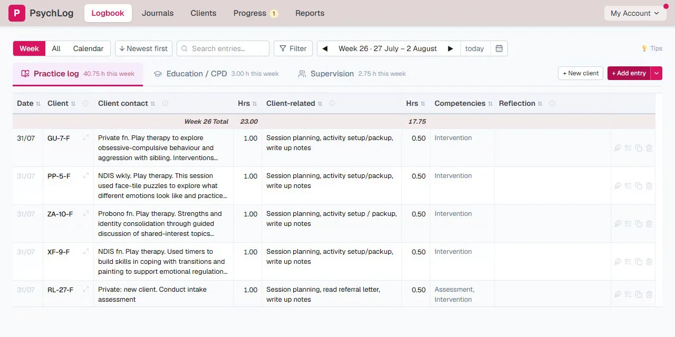Click feather reflection icon for ZA-10-F
Image resolution: width=675 pixels, height=337 pixels.
pos(618,224)
